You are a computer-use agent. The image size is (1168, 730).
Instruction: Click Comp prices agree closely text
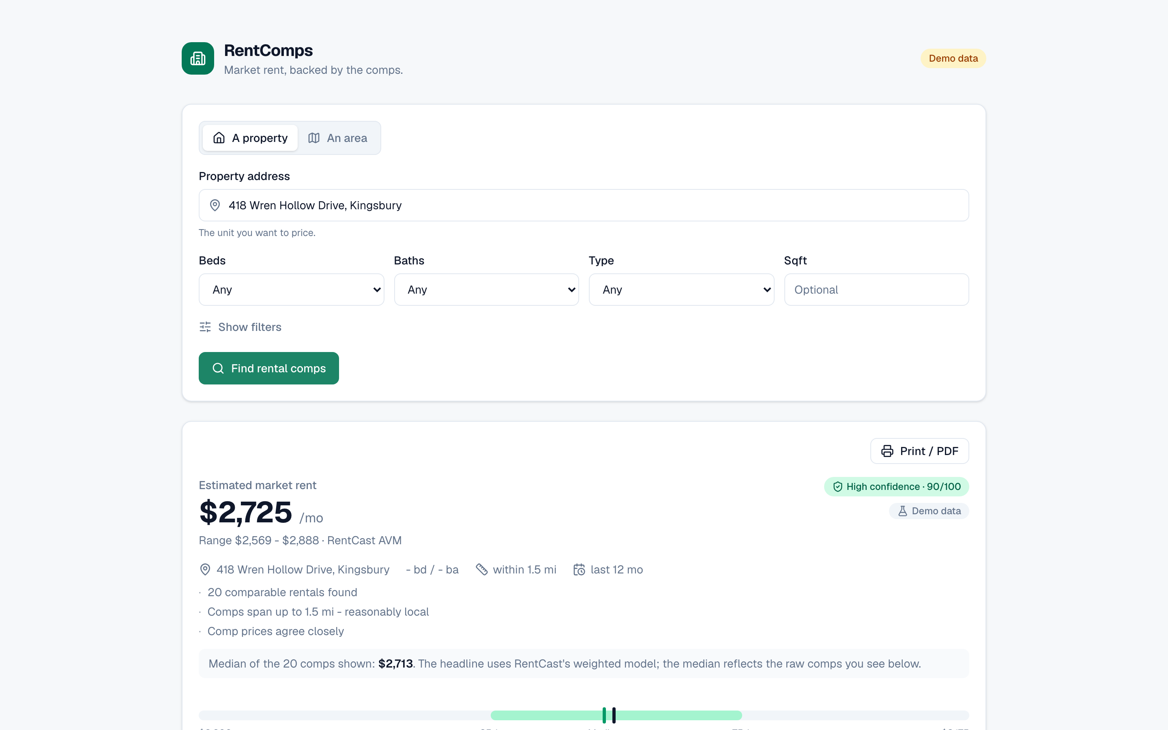point(276,631)
